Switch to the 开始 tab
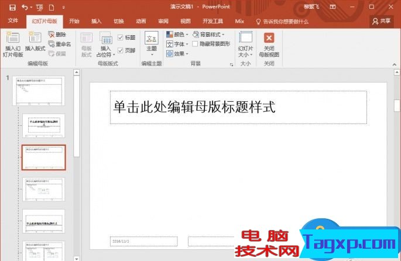The width and height of the screenshot is (401, 261). [x=74, y=21]
